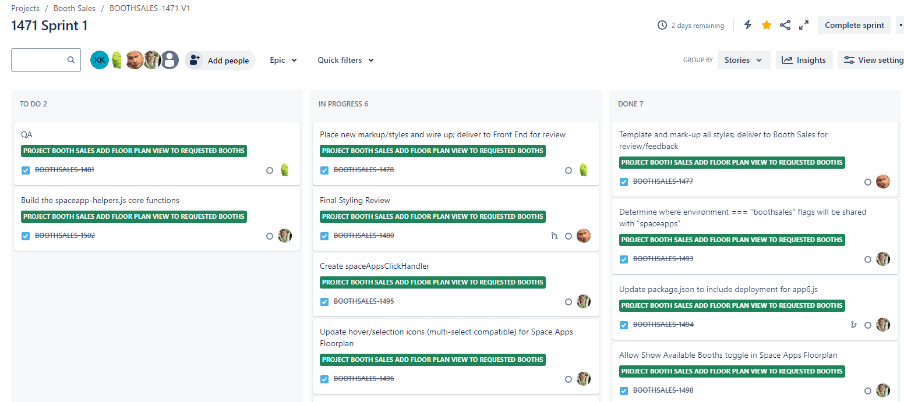
Task: Click branch icon on BOOTHSALES-1494 card
Action: (x=853, y=325)
